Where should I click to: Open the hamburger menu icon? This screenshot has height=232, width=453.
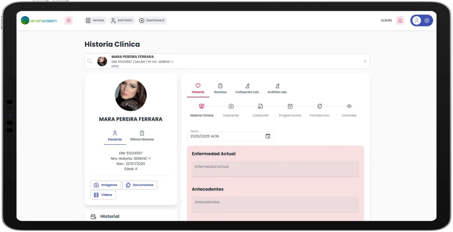[x=69, y=20]
